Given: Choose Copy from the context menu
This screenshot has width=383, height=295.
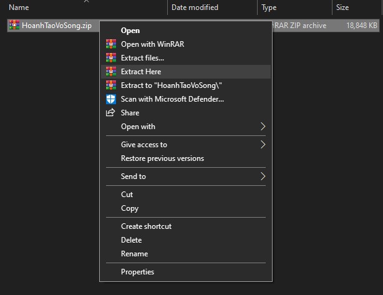Looking at the screenshot, I should (x=130, y=208).
